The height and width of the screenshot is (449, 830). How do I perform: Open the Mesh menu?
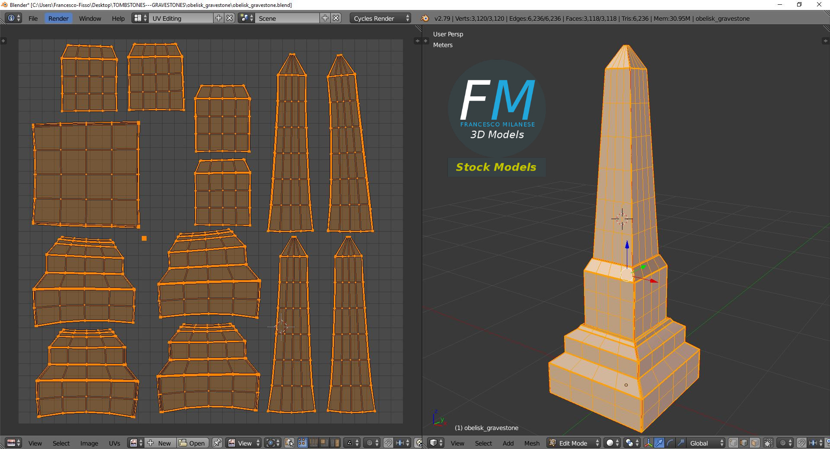pyautogui.click(x=532, y=443)
